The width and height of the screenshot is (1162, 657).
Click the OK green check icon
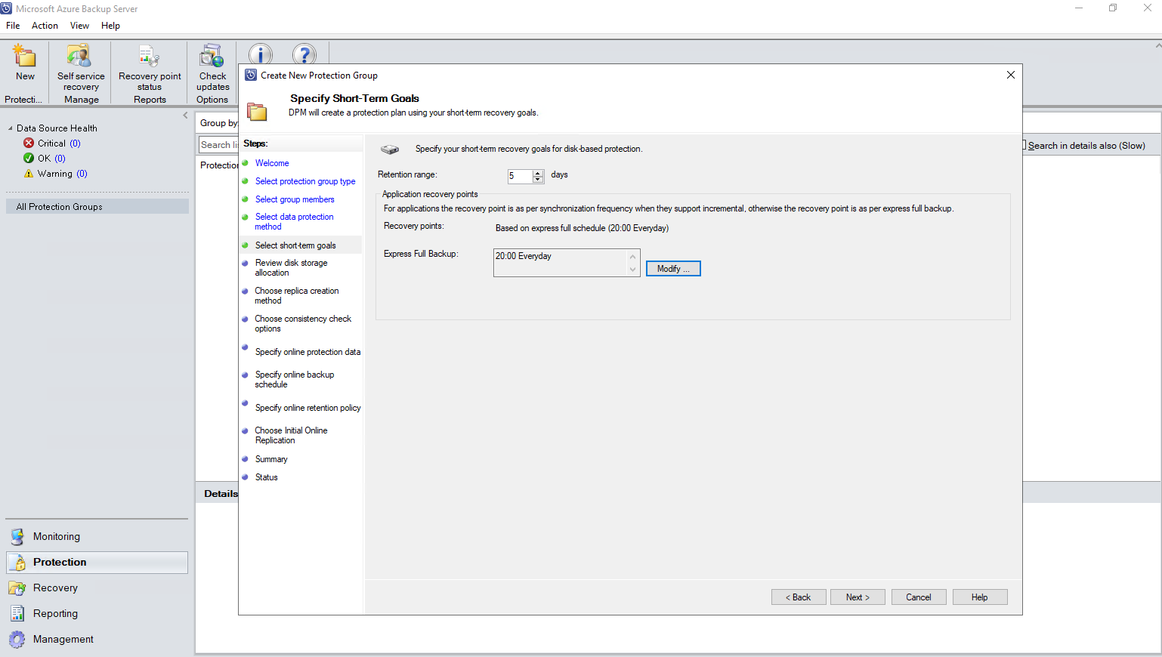29,158
